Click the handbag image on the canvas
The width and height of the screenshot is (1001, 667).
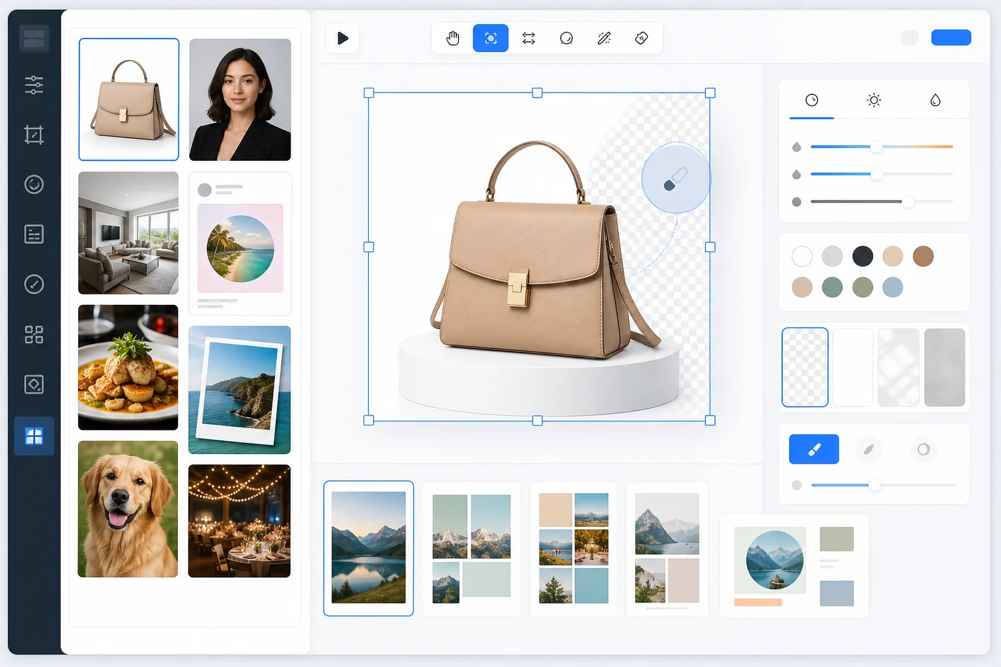pos(545,250)
